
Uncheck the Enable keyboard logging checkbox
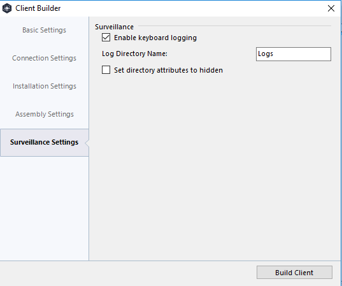[x=106, y=38]
